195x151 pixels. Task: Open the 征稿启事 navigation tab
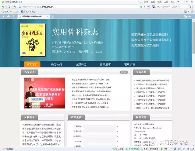pyautogui.click(x=105, y=64)
